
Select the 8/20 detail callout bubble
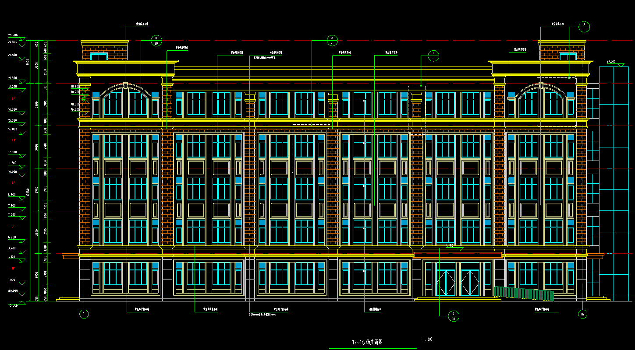coord(156,41)
